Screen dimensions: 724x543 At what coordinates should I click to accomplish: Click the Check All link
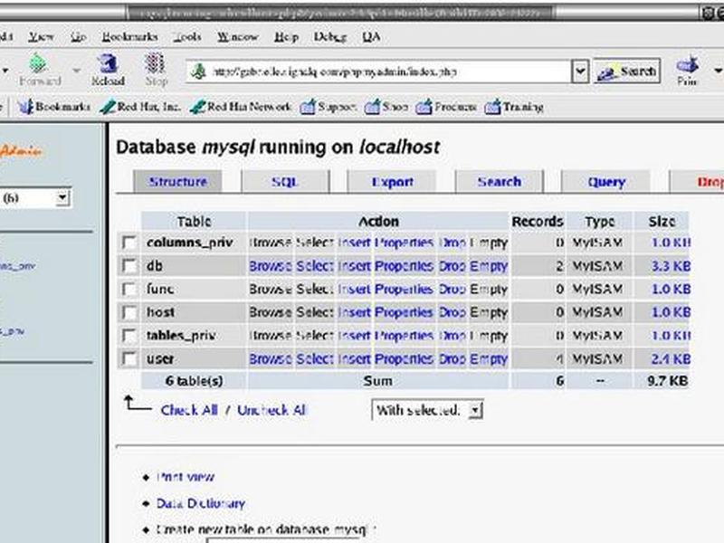[x=189, y=410]
